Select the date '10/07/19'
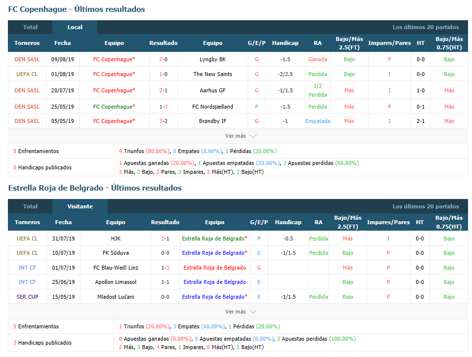 (64, 253)
